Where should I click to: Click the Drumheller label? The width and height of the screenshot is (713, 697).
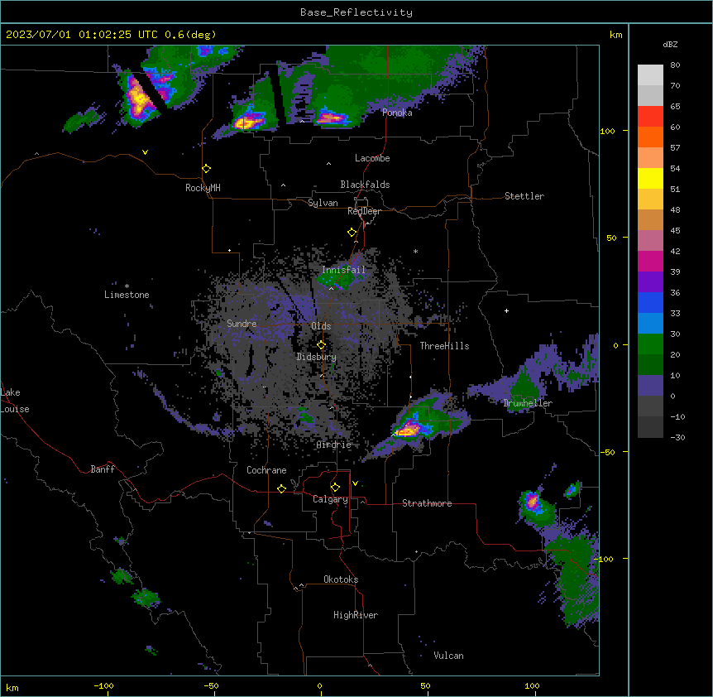pyautogui.click(x=528, y=403)
